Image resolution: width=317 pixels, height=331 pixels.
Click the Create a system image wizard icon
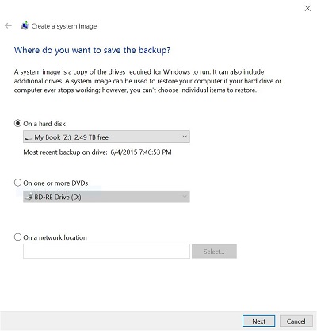click(x=25, y=25)
